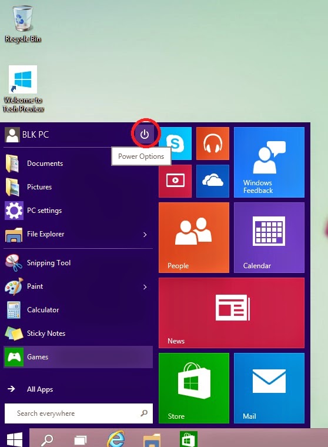Open the Documents folder

tap(78, 164)
